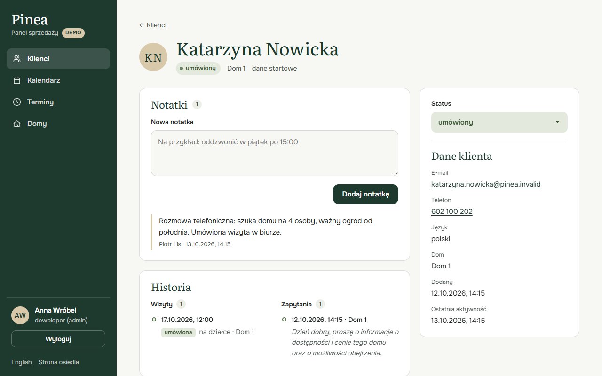The width and height of the screenshot is (602, 376).
Task: Open Klienci section in sidebar
Action: [58, 59]
